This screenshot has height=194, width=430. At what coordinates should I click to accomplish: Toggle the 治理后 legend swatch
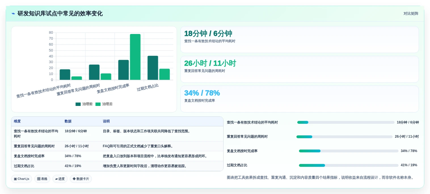pos(98,104)
